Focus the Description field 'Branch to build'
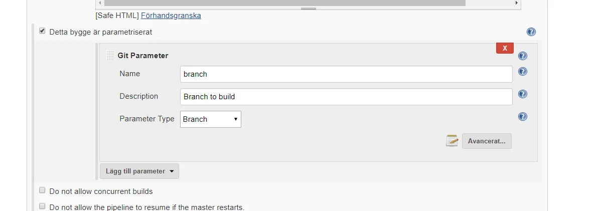This screenshot has height=211, width=604. (x=346, y=97)
